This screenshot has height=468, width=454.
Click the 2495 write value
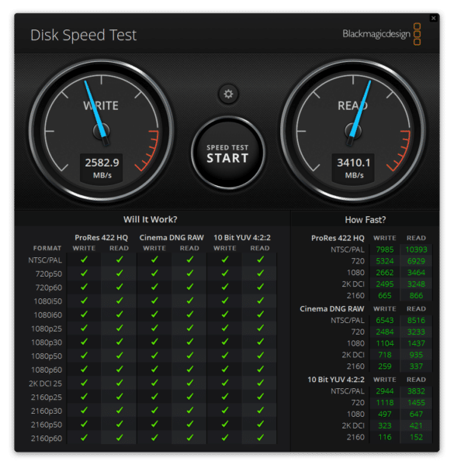tap(385, 284)
